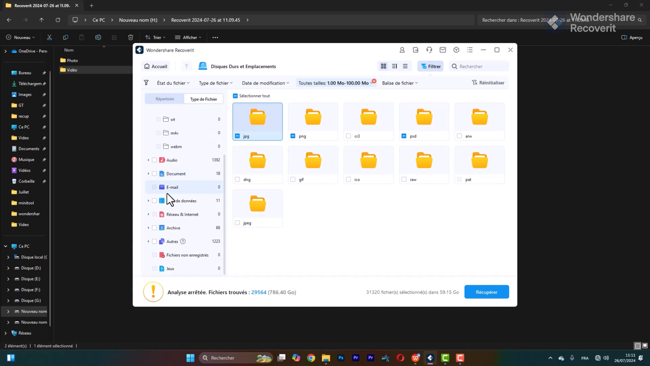Toggle the jpg folder checkbox
The height and width of the screenshot is (366, 650).
click(x=237, y=136)
